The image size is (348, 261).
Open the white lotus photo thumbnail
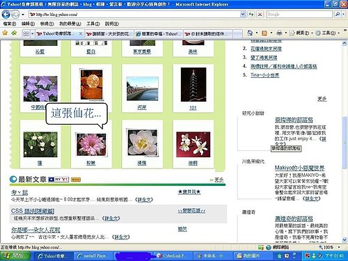(142, 143)
